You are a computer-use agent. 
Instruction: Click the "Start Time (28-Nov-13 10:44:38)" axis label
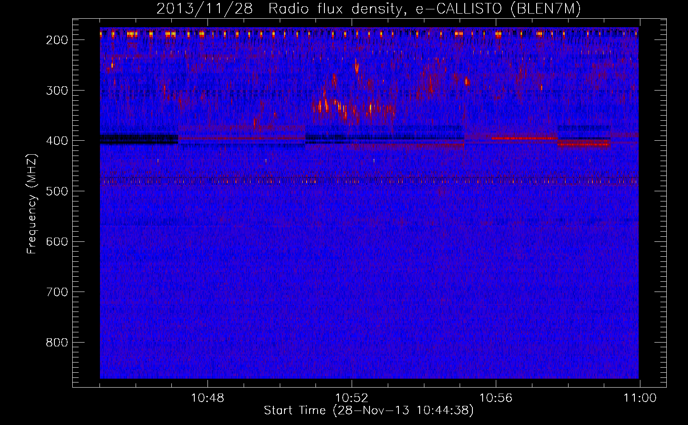tap(369, 411)
